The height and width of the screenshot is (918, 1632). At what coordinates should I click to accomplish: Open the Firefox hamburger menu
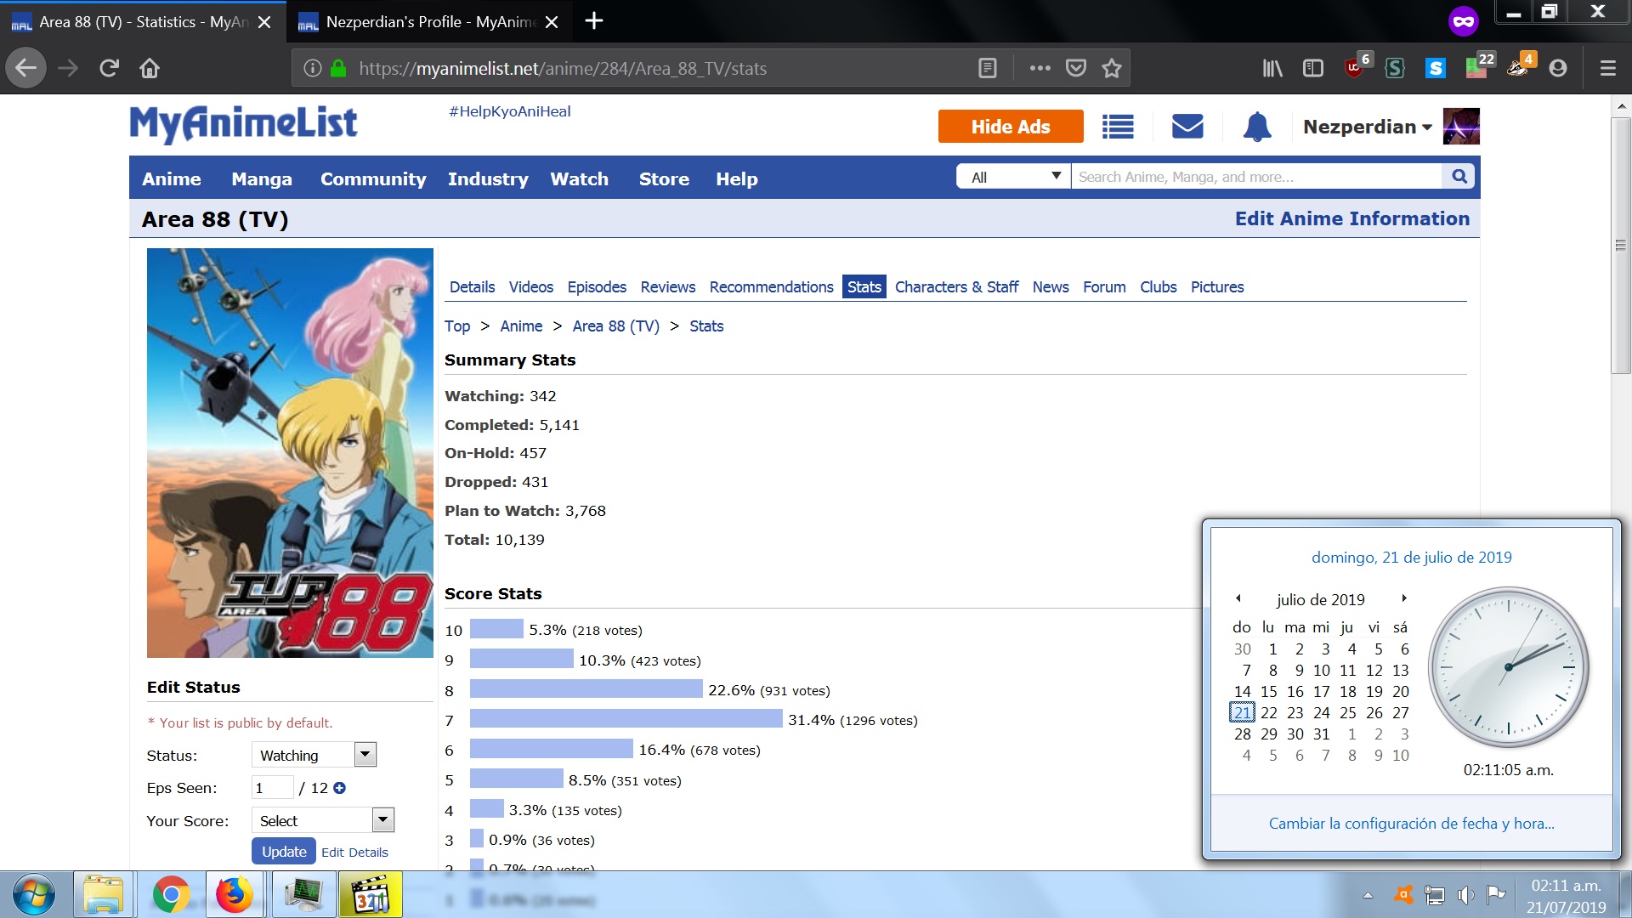(x=1608, y=68)
